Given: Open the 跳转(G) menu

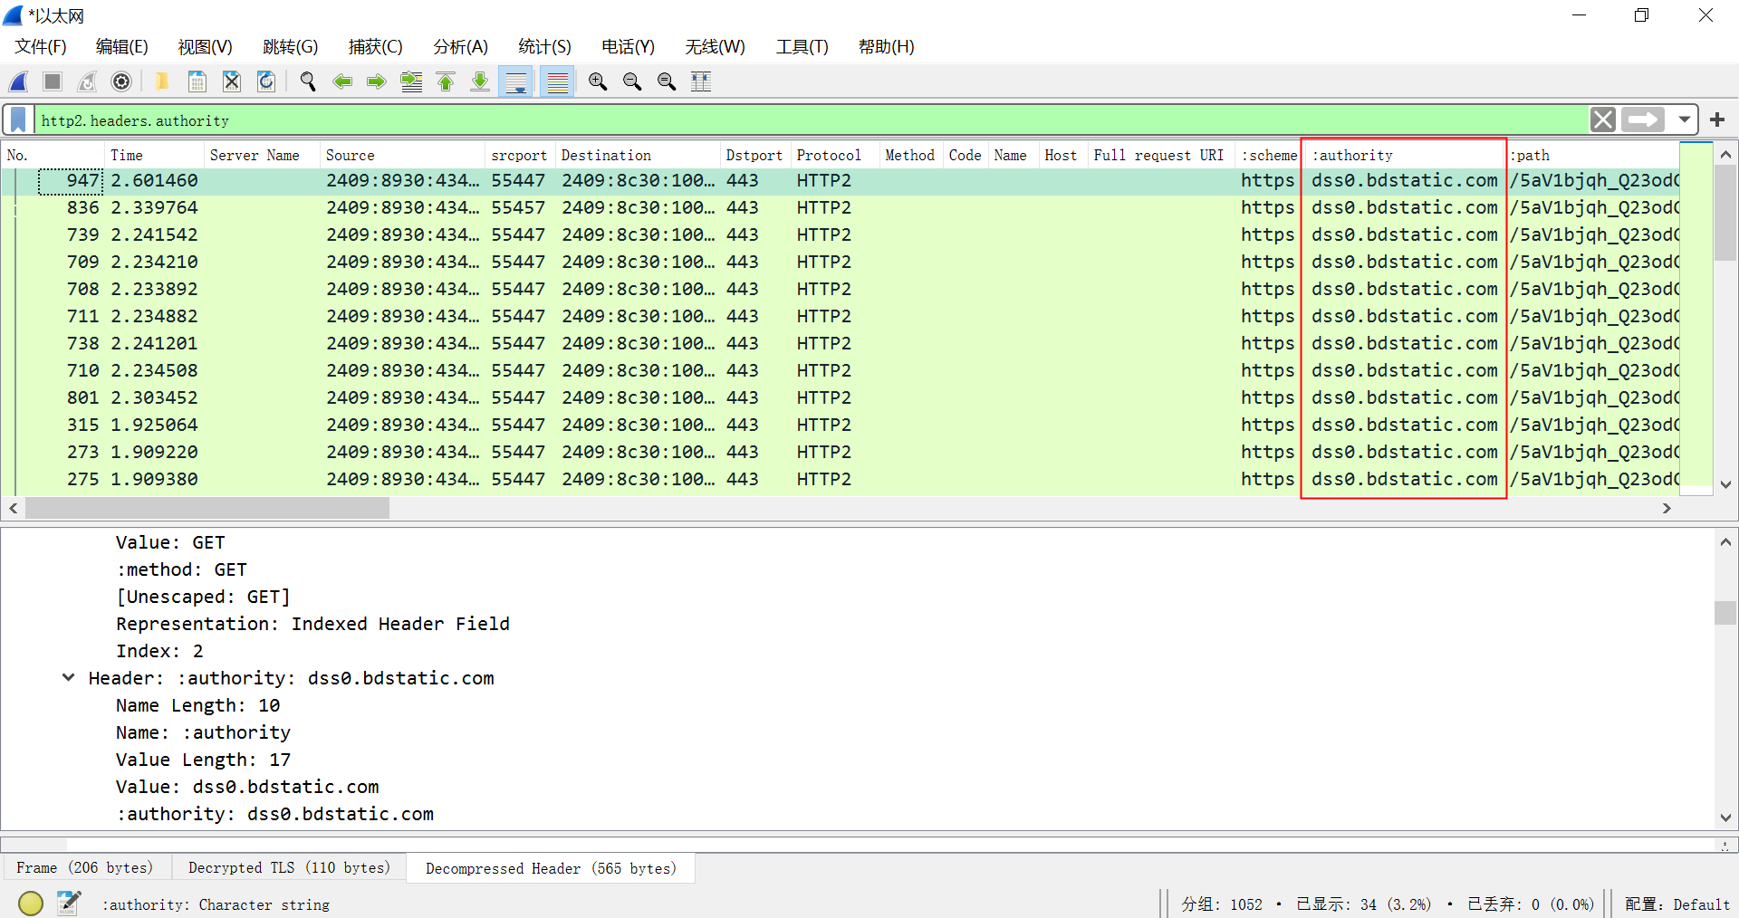Looking at the screenshot, I should 291,47.
